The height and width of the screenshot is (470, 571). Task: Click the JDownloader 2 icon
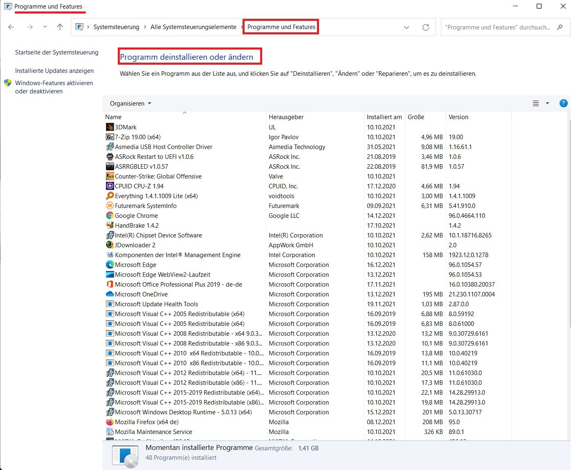point(110,245)
